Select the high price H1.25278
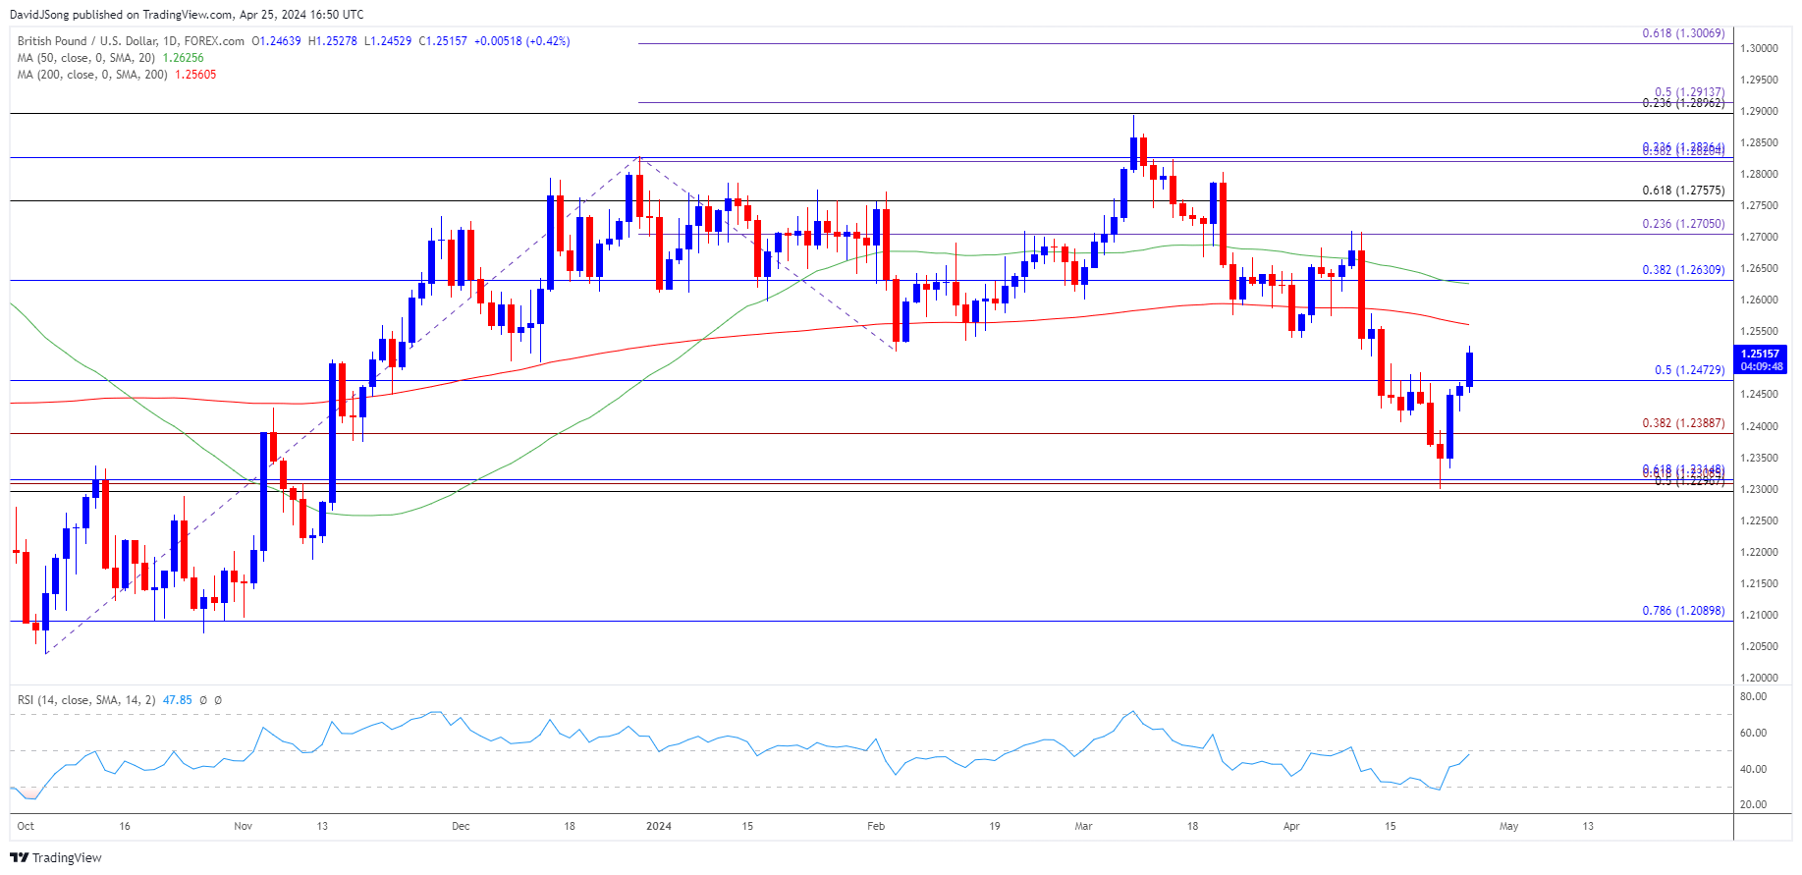 pos(332,41)
